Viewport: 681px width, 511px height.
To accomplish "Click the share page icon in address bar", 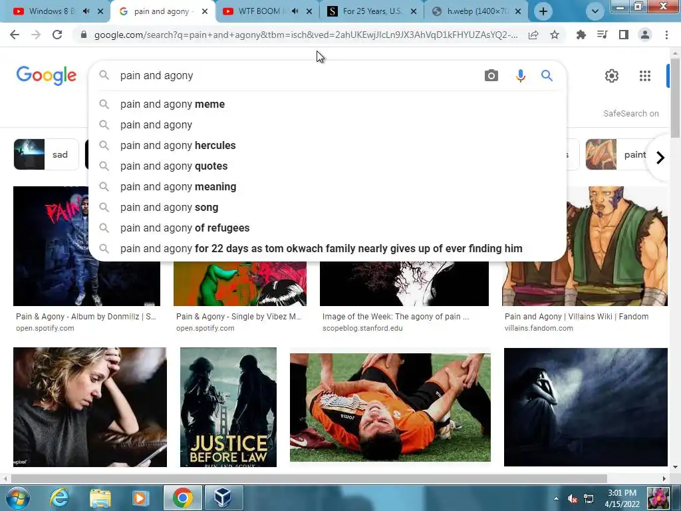I will click(533, 35).
